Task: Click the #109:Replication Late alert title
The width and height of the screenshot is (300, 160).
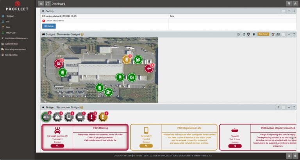Action: click(x=189, y=128)
